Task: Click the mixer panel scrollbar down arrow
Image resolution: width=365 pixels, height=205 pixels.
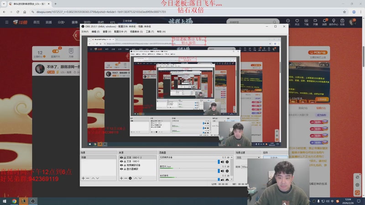Action: (232, 179)
